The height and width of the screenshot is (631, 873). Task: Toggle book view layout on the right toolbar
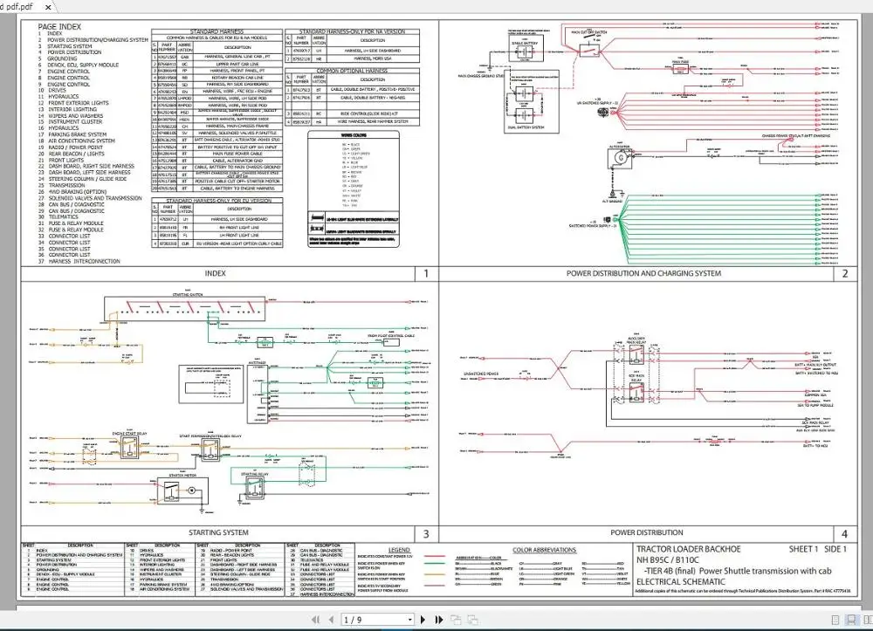click(x=867, y=620)
